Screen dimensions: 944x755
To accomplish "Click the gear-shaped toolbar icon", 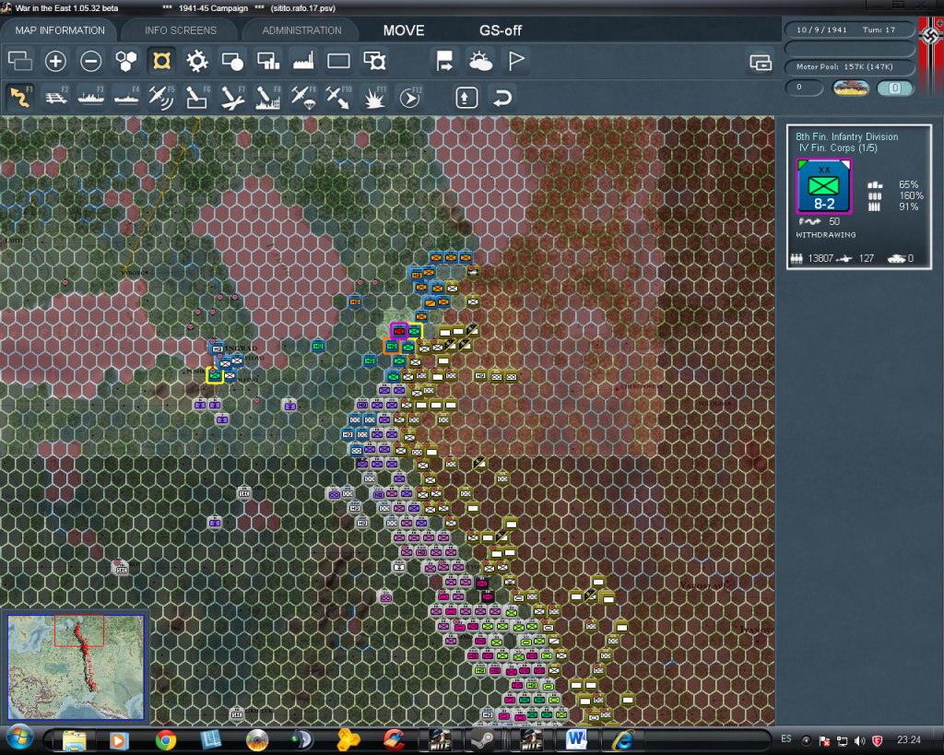I will (197, 61).
